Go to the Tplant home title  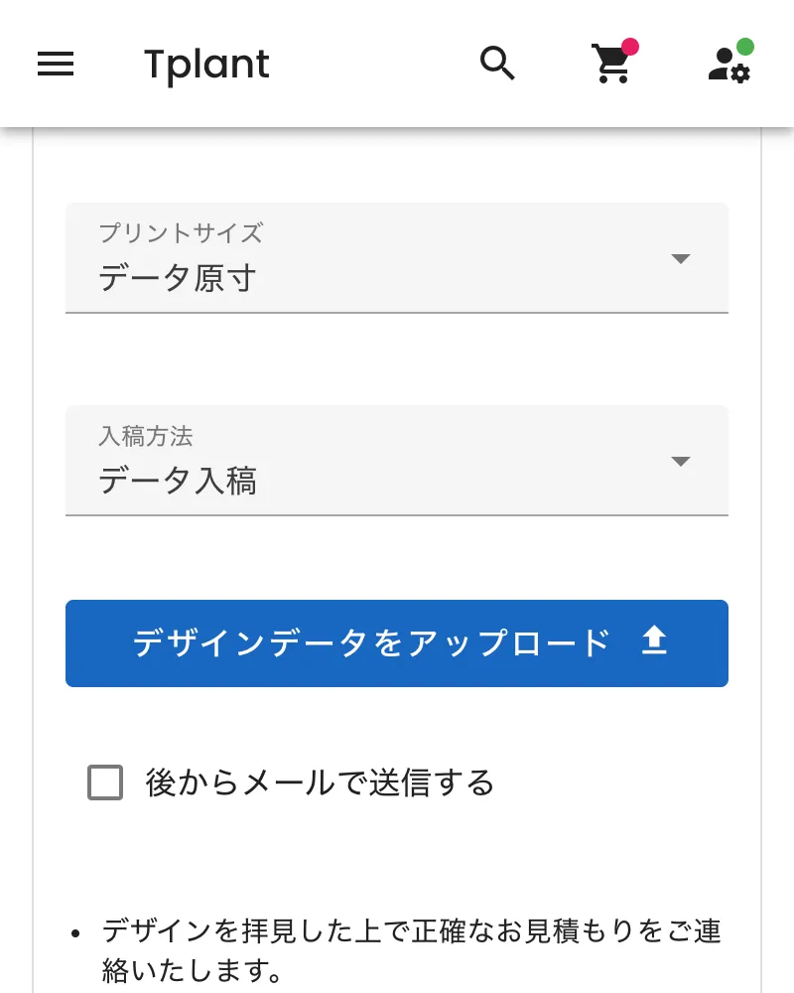[206, 65]
